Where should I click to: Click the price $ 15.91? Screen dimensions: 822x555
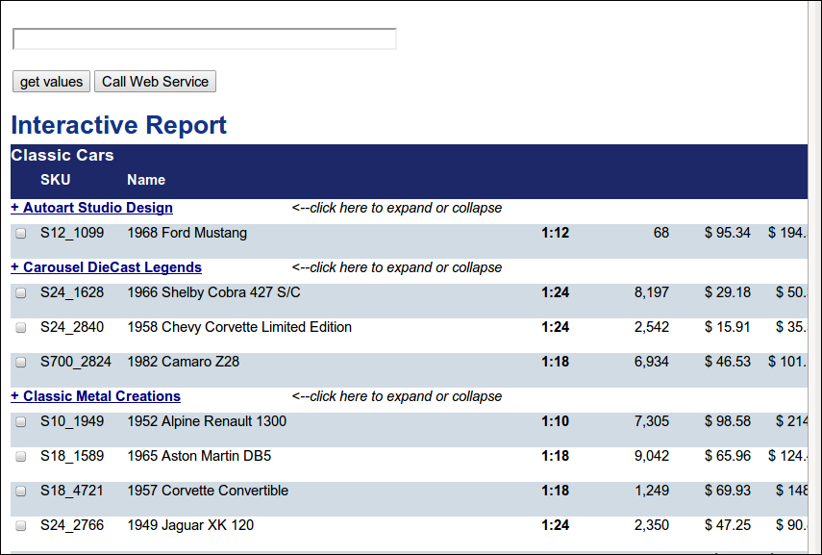[x=728, y=327]
